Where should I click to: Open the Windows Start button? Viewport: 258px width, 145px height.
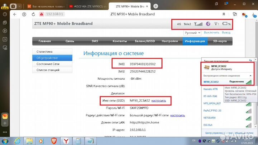coord(5,141)
